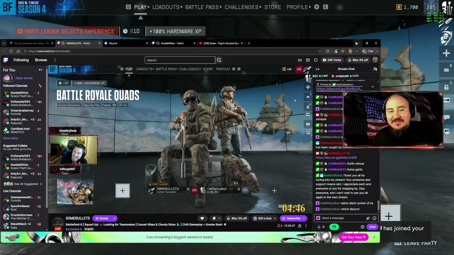Open the BATTLE PASS menu in Battlefield
The width and height of the screenshot is (454, 255).
tap(203, 7)
